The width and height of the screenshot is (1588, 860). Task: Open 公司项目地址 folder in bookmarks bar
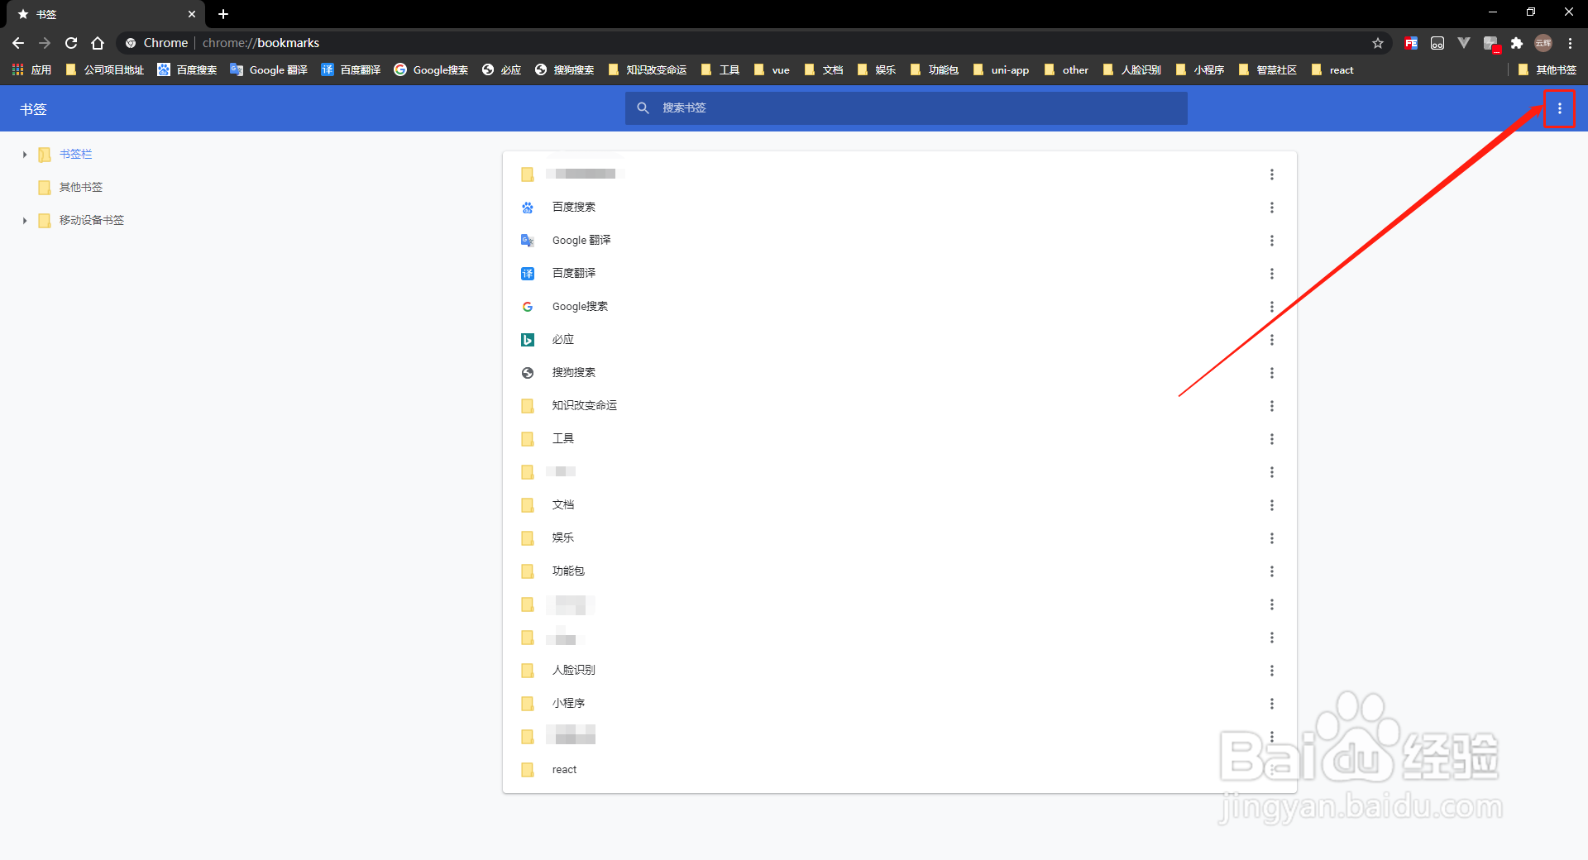105,70
